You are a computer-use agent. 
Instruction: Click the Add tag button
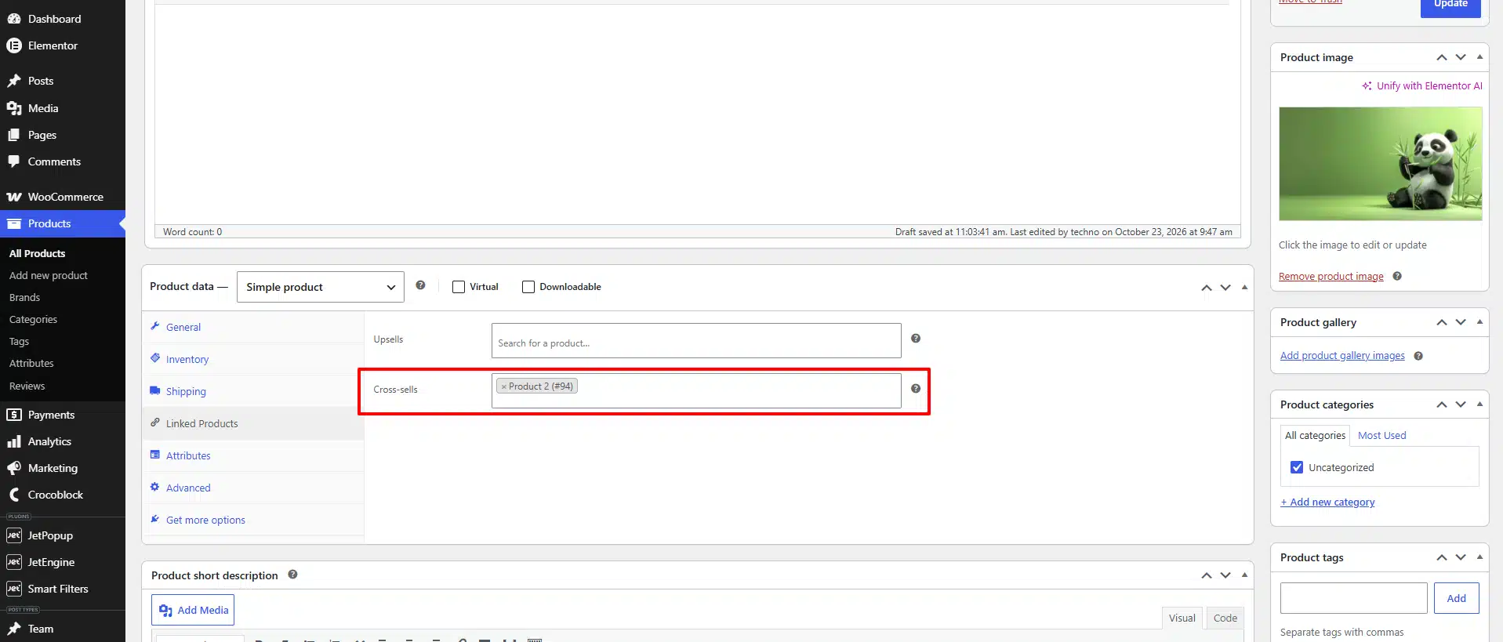1457,598
